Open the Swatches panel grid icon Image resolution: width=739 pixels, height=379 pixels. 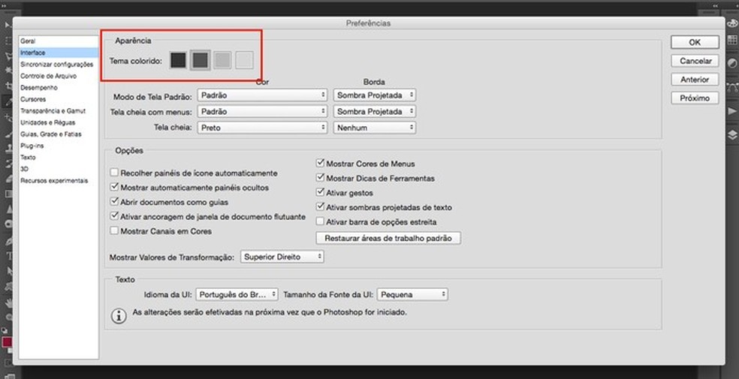[732, 40]
